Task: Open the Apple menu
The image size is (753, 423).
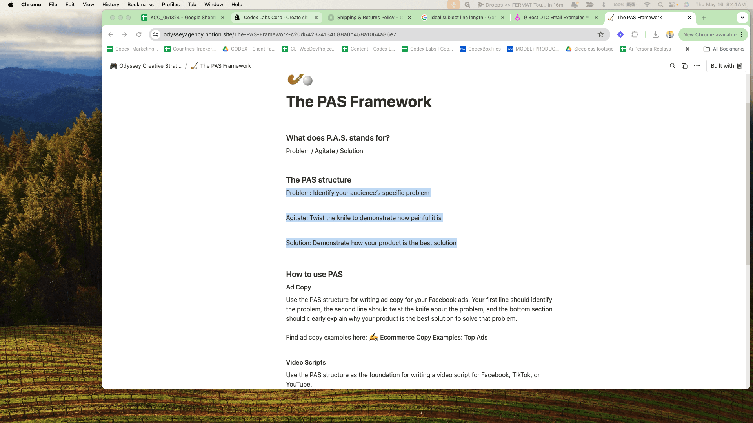Action: (11, 5)
